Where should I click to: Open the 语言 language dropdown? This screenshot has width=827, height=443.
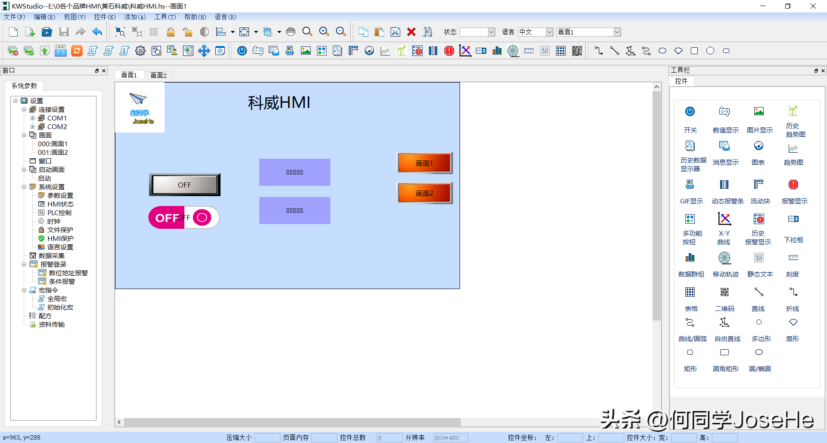(x=549, y=32)
